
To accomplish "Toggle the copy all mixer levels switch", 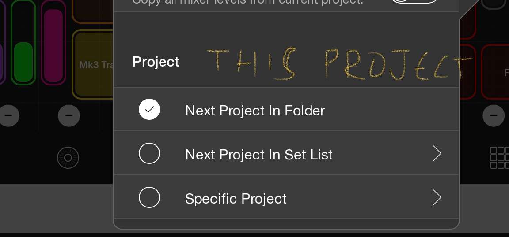I will point(414,2).
